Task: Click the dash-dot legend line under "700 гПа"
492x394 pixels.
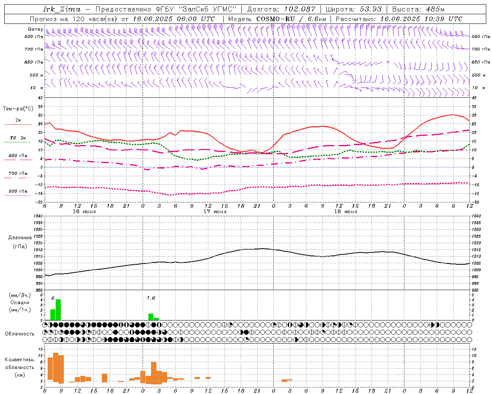Action: point(17,178)
